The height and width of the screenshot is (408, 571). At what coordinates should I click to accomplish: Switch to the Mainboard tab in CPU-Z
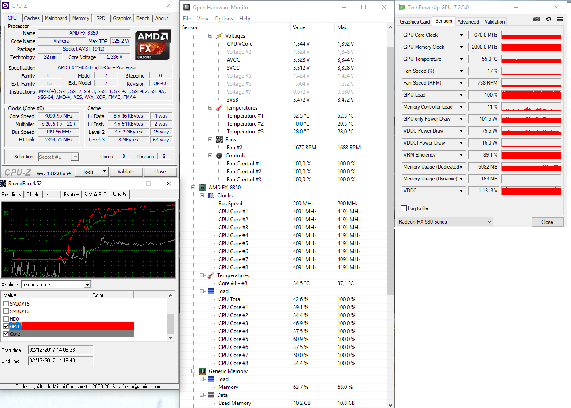56,18
